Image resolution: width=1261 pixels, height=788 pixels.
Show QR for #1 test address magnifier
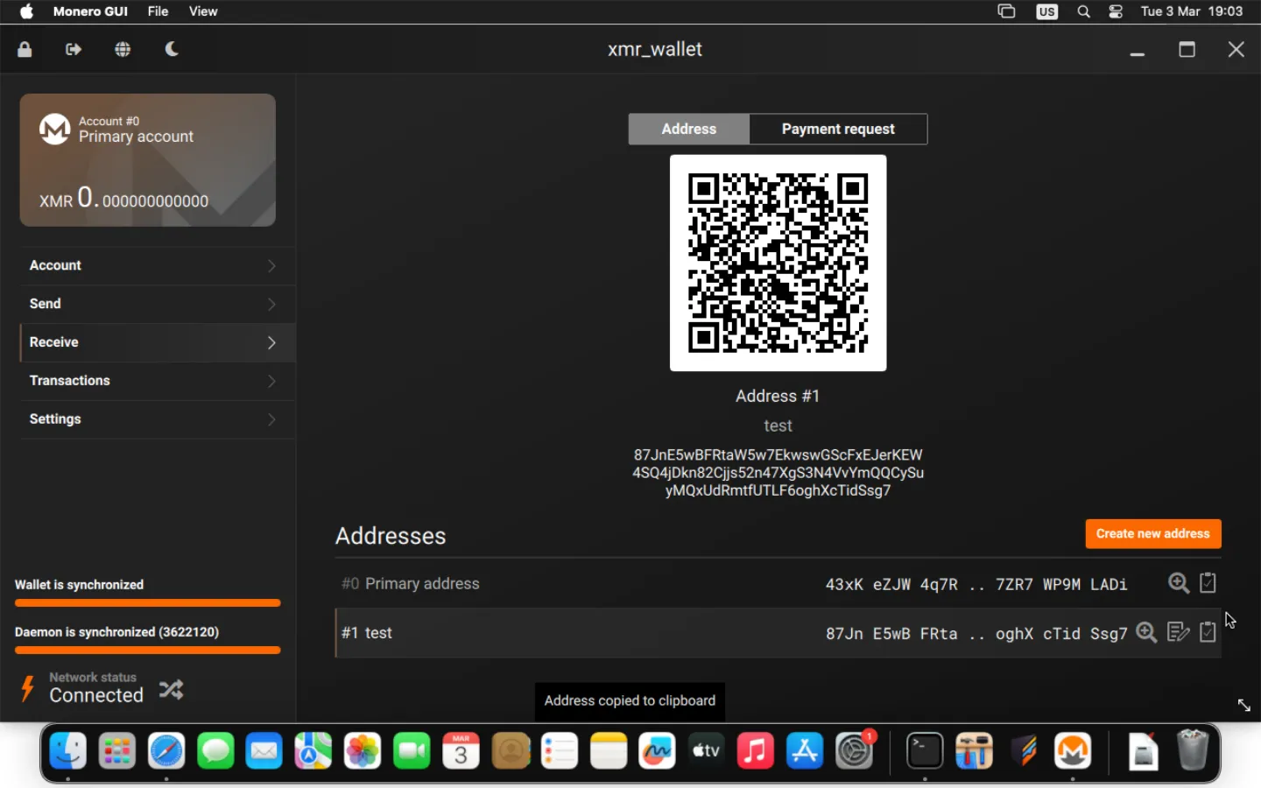click(1146, 632)
